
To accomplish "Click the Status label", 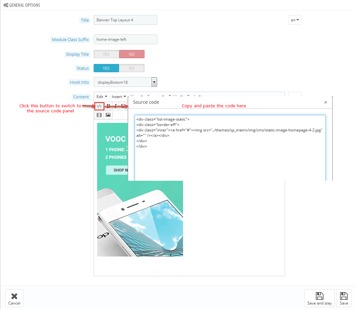I will (x=83, y=68).
